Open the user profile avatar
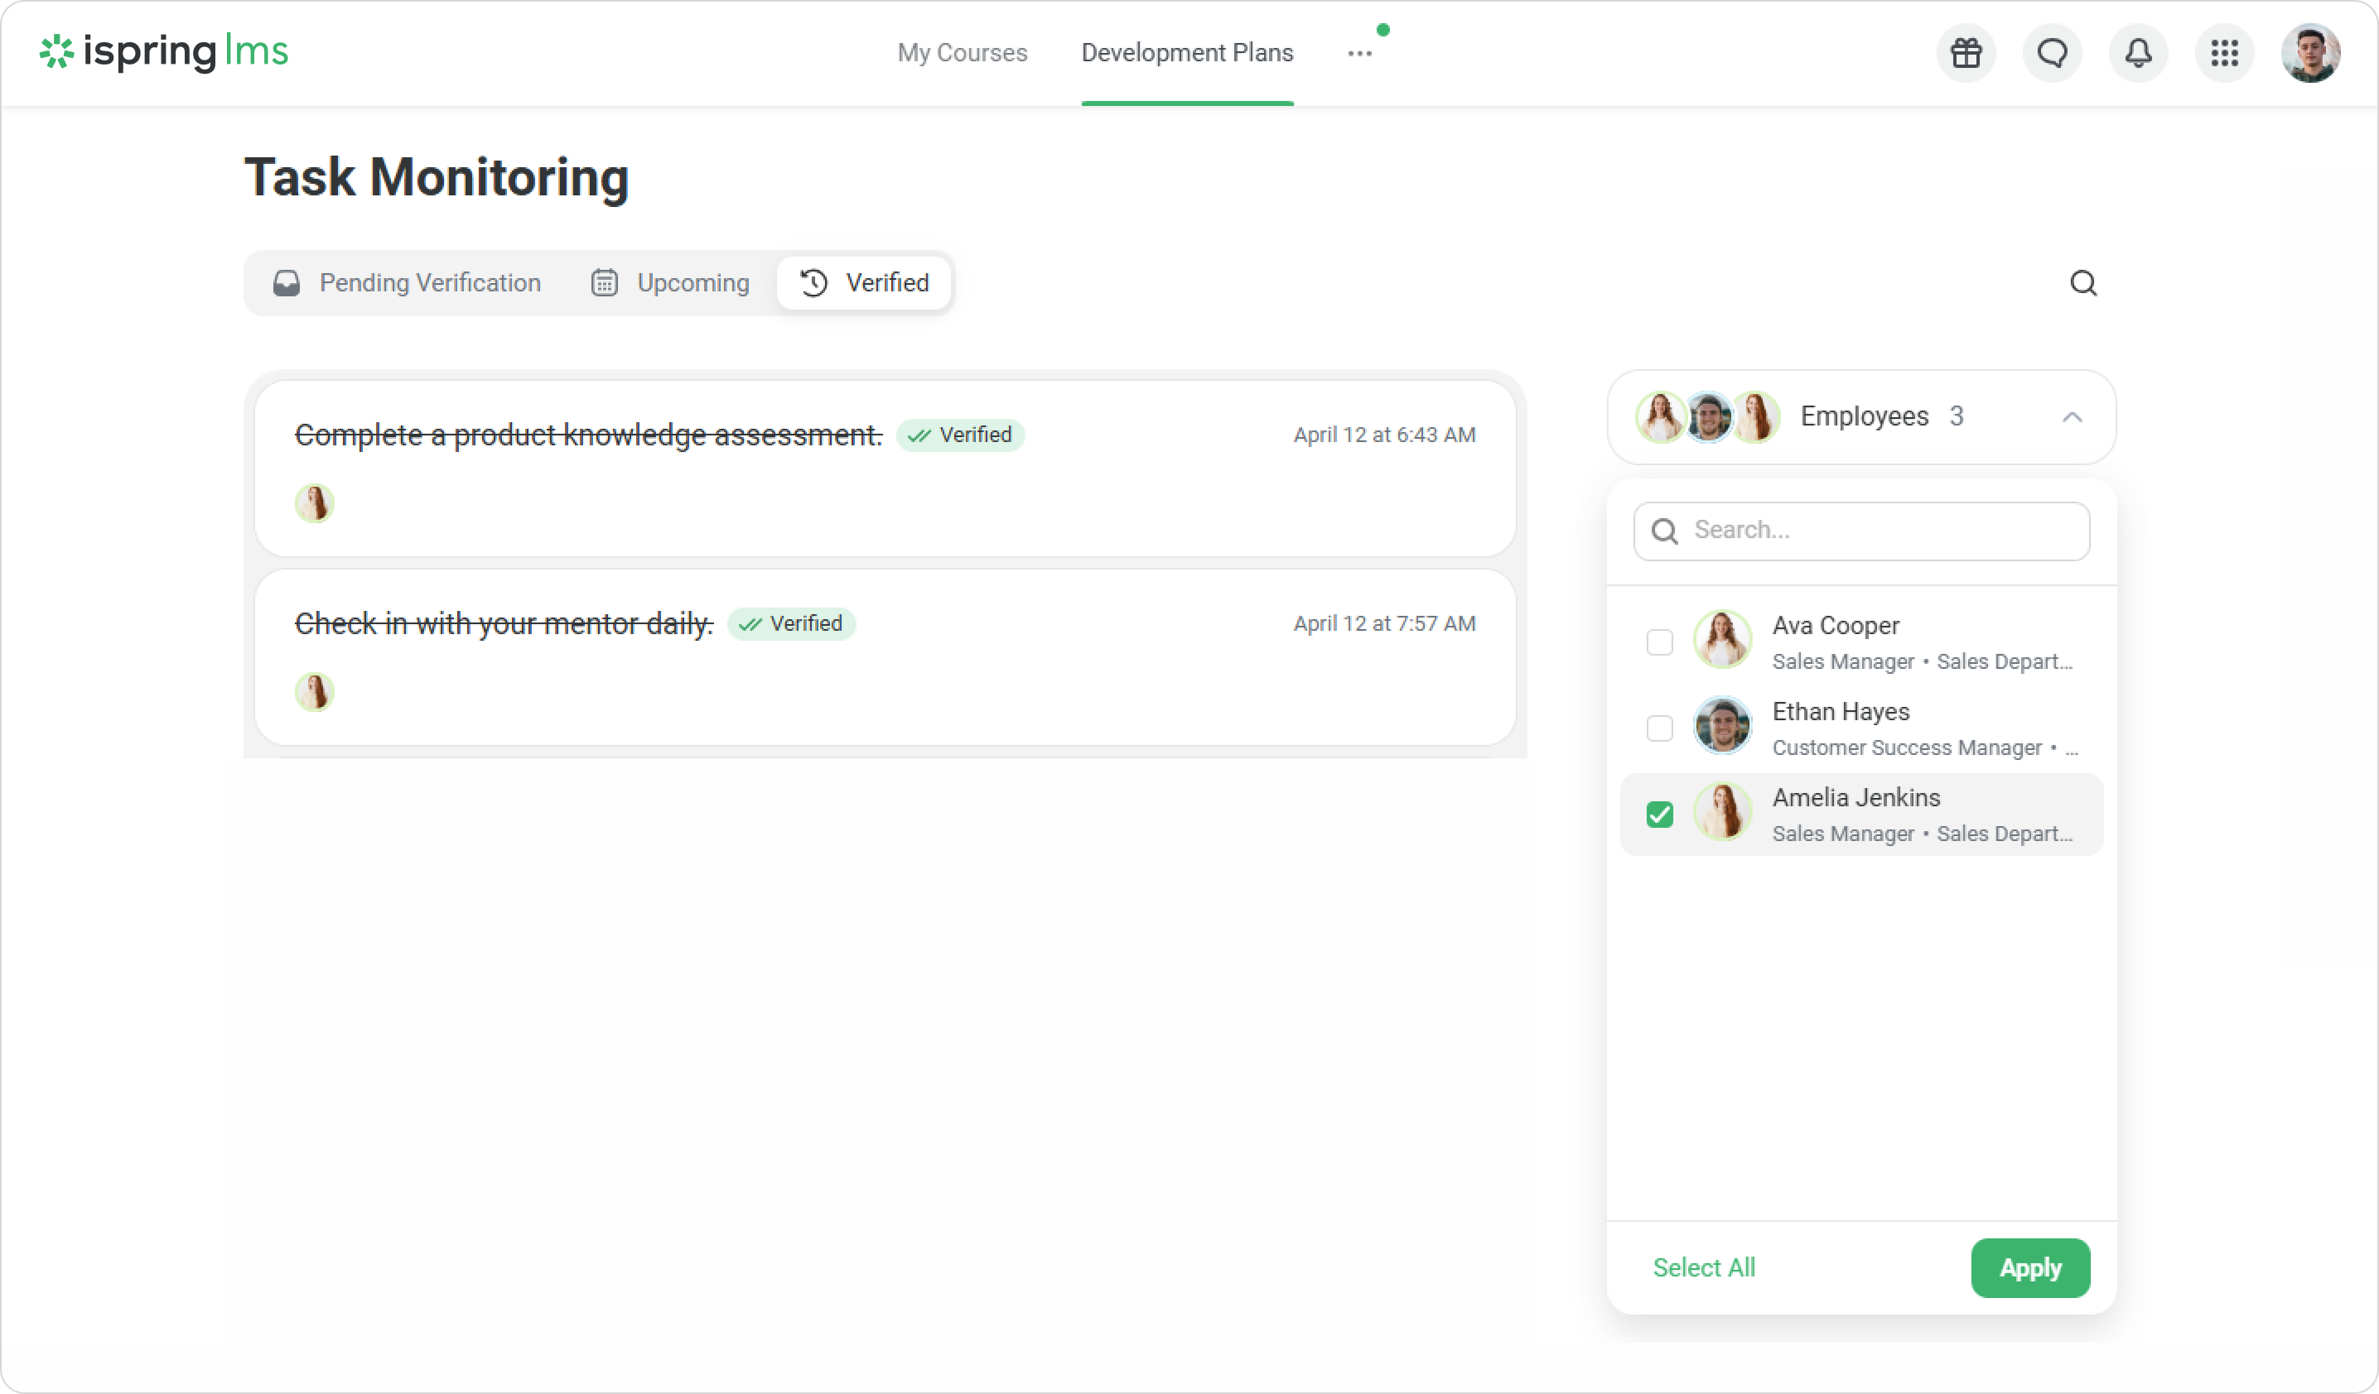Image resolution: width=2379 pixels, height=1394 pixels. [x=2309, y=53]
